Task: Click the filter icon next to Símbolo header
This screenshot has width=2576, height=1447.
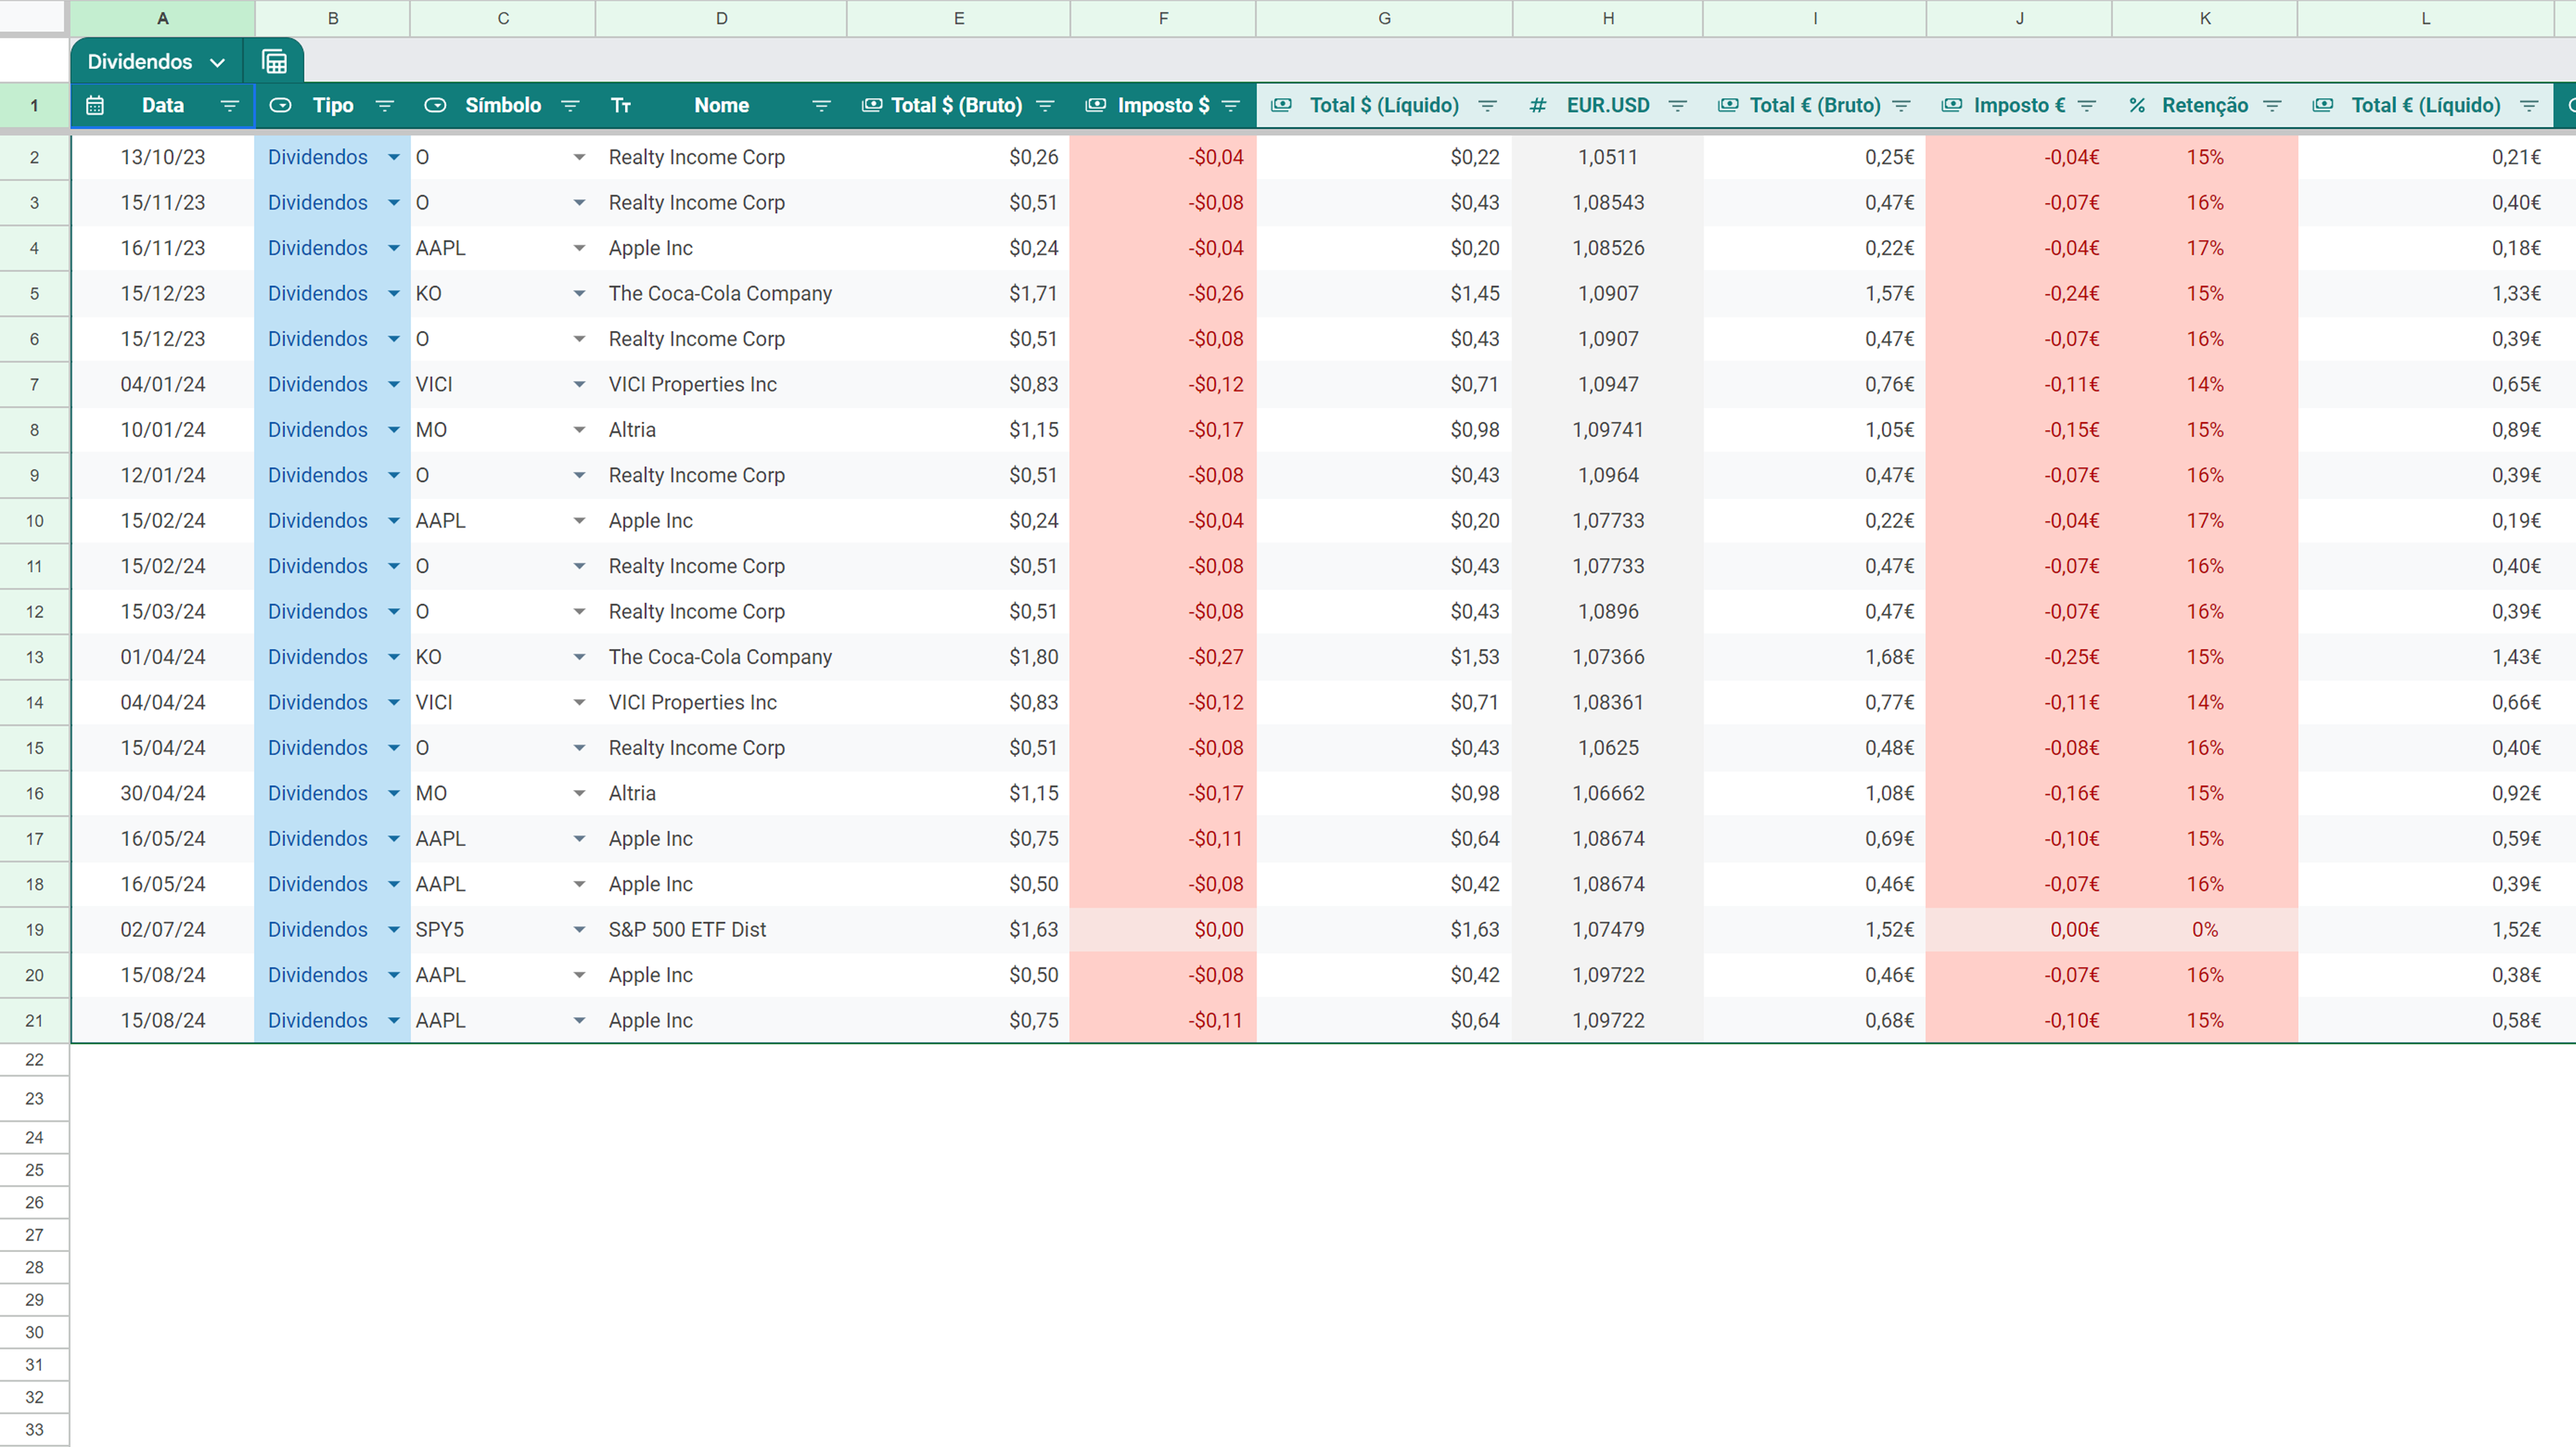Action: (x=570, y=106)
